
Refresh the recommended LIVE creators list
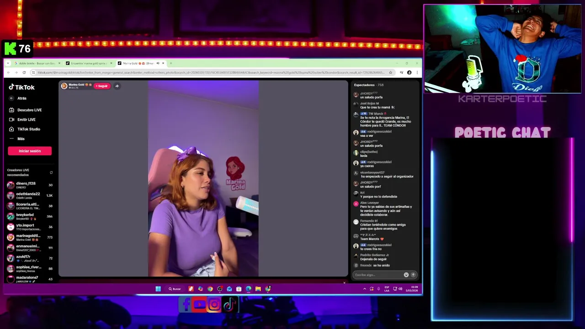pyautogui.click(x=51, y=173)
